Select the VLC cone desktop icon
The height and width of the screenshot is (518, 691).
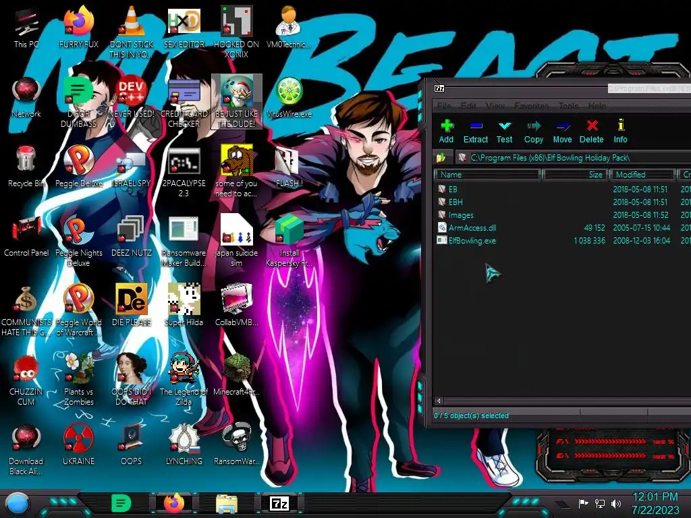point(132,32)
